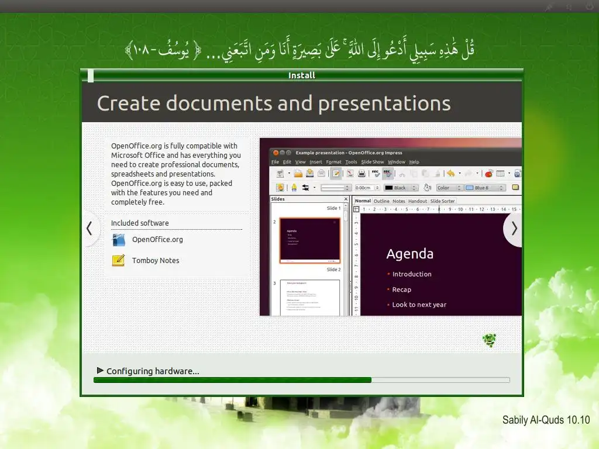
Task: Open the Blue 8 fill color dropdown
Action: [485, 188]
